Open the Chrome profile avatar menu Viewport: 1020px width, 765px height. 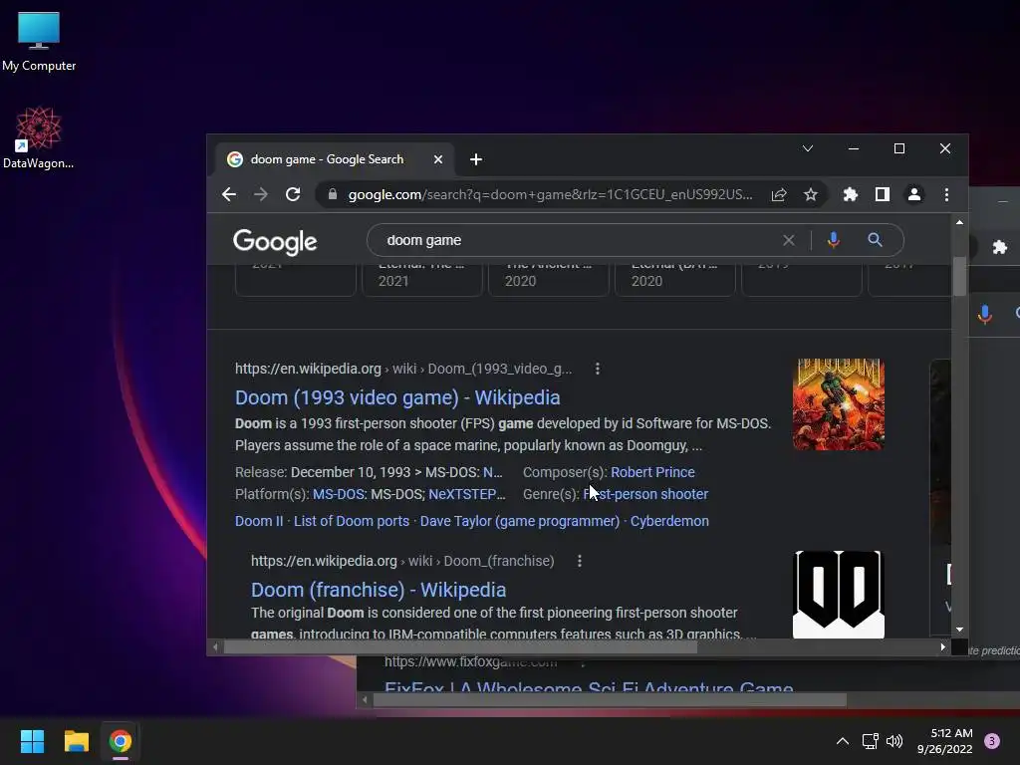coord(914,194)
